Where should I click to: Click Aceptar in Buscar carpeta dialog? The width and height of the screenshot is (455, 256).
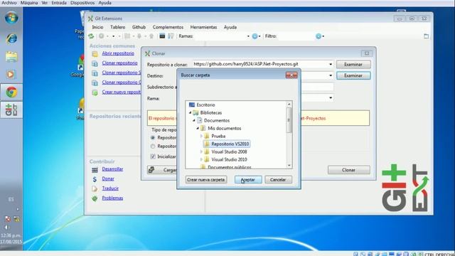coord(248,180)
